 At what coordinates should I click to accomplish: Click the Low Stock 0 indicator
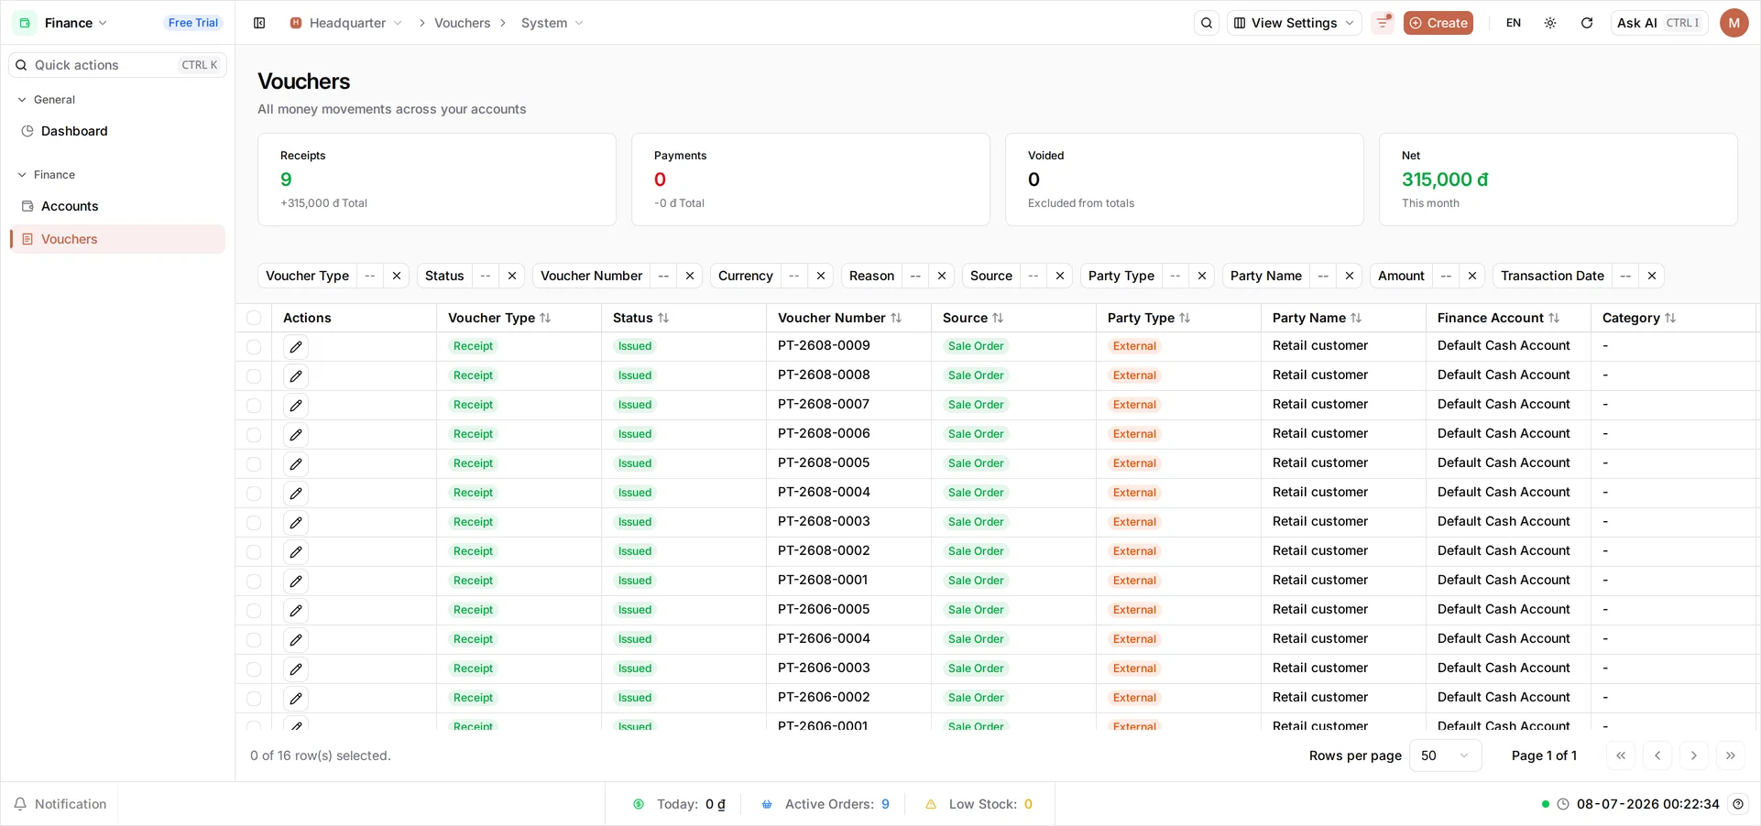[x=979, y=804]
